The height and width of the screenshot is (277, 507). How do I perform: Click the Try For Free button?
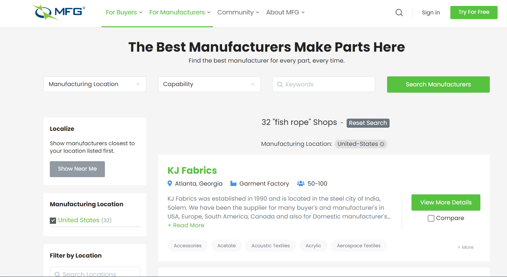474,13
